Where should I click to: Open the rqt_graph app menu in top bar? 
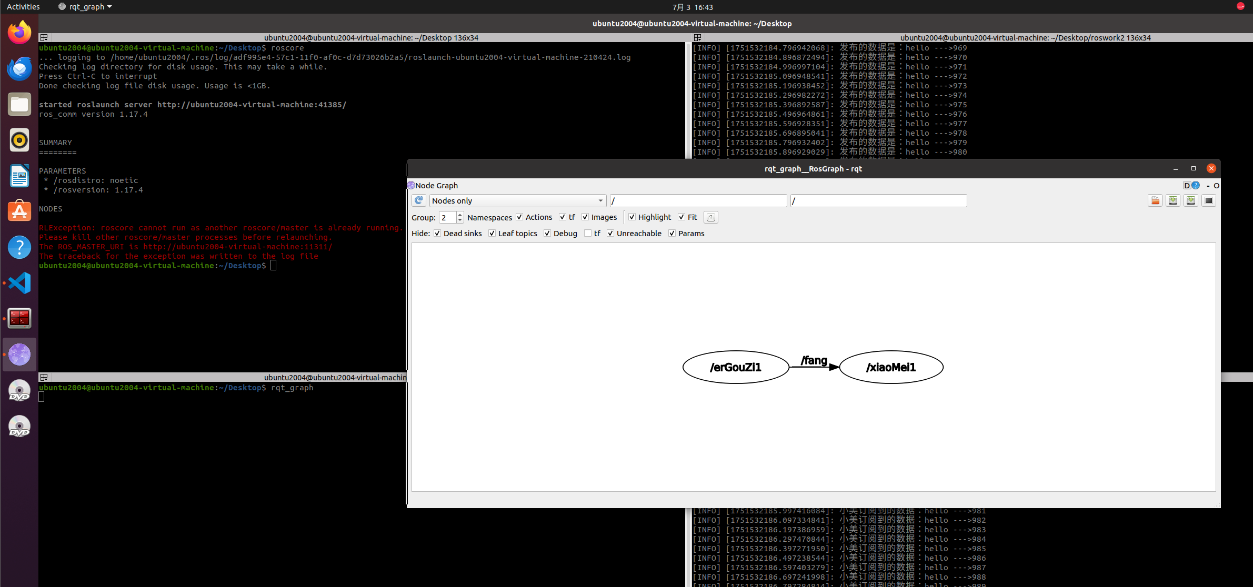point(86,7)
